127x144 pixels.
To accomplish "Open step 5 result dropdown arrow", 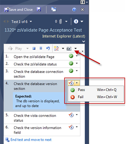I will pos(77,115).
